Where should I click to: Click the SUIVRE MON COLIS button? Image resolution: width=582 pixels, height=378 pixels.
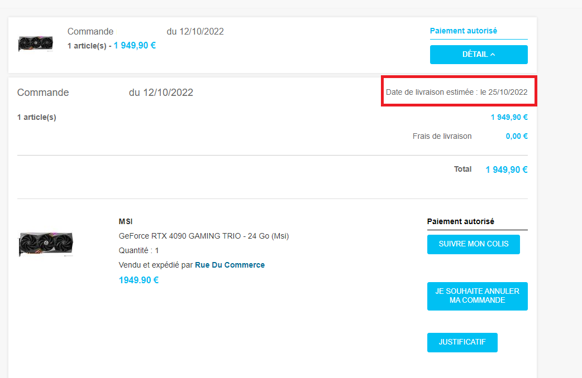[473, 244]
